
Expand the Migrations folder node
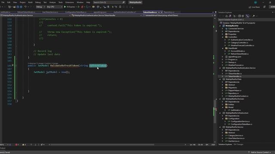(223, 88)
